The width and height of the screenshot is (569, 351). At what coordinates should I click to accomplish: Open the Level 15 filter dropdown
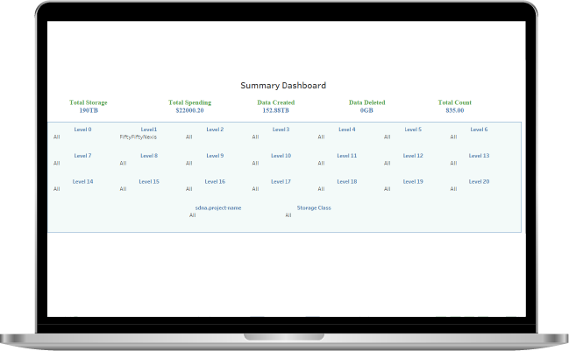click(123, 189)
